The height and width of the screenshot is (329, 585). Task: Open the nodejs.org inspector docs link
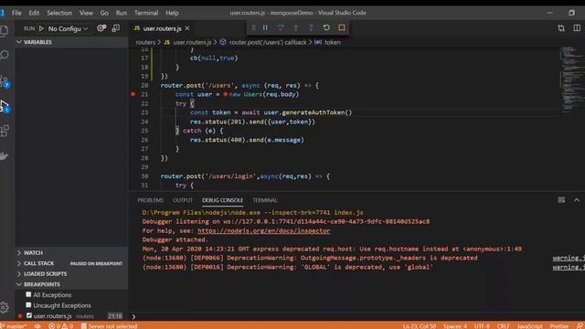264,231
